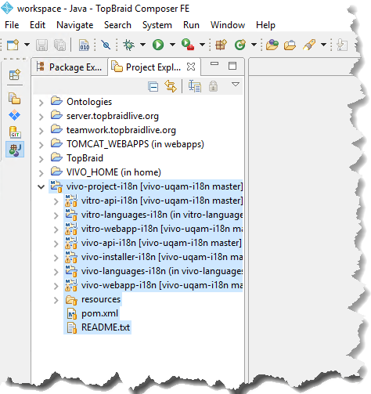Expand the resources folder

[56, 300]
